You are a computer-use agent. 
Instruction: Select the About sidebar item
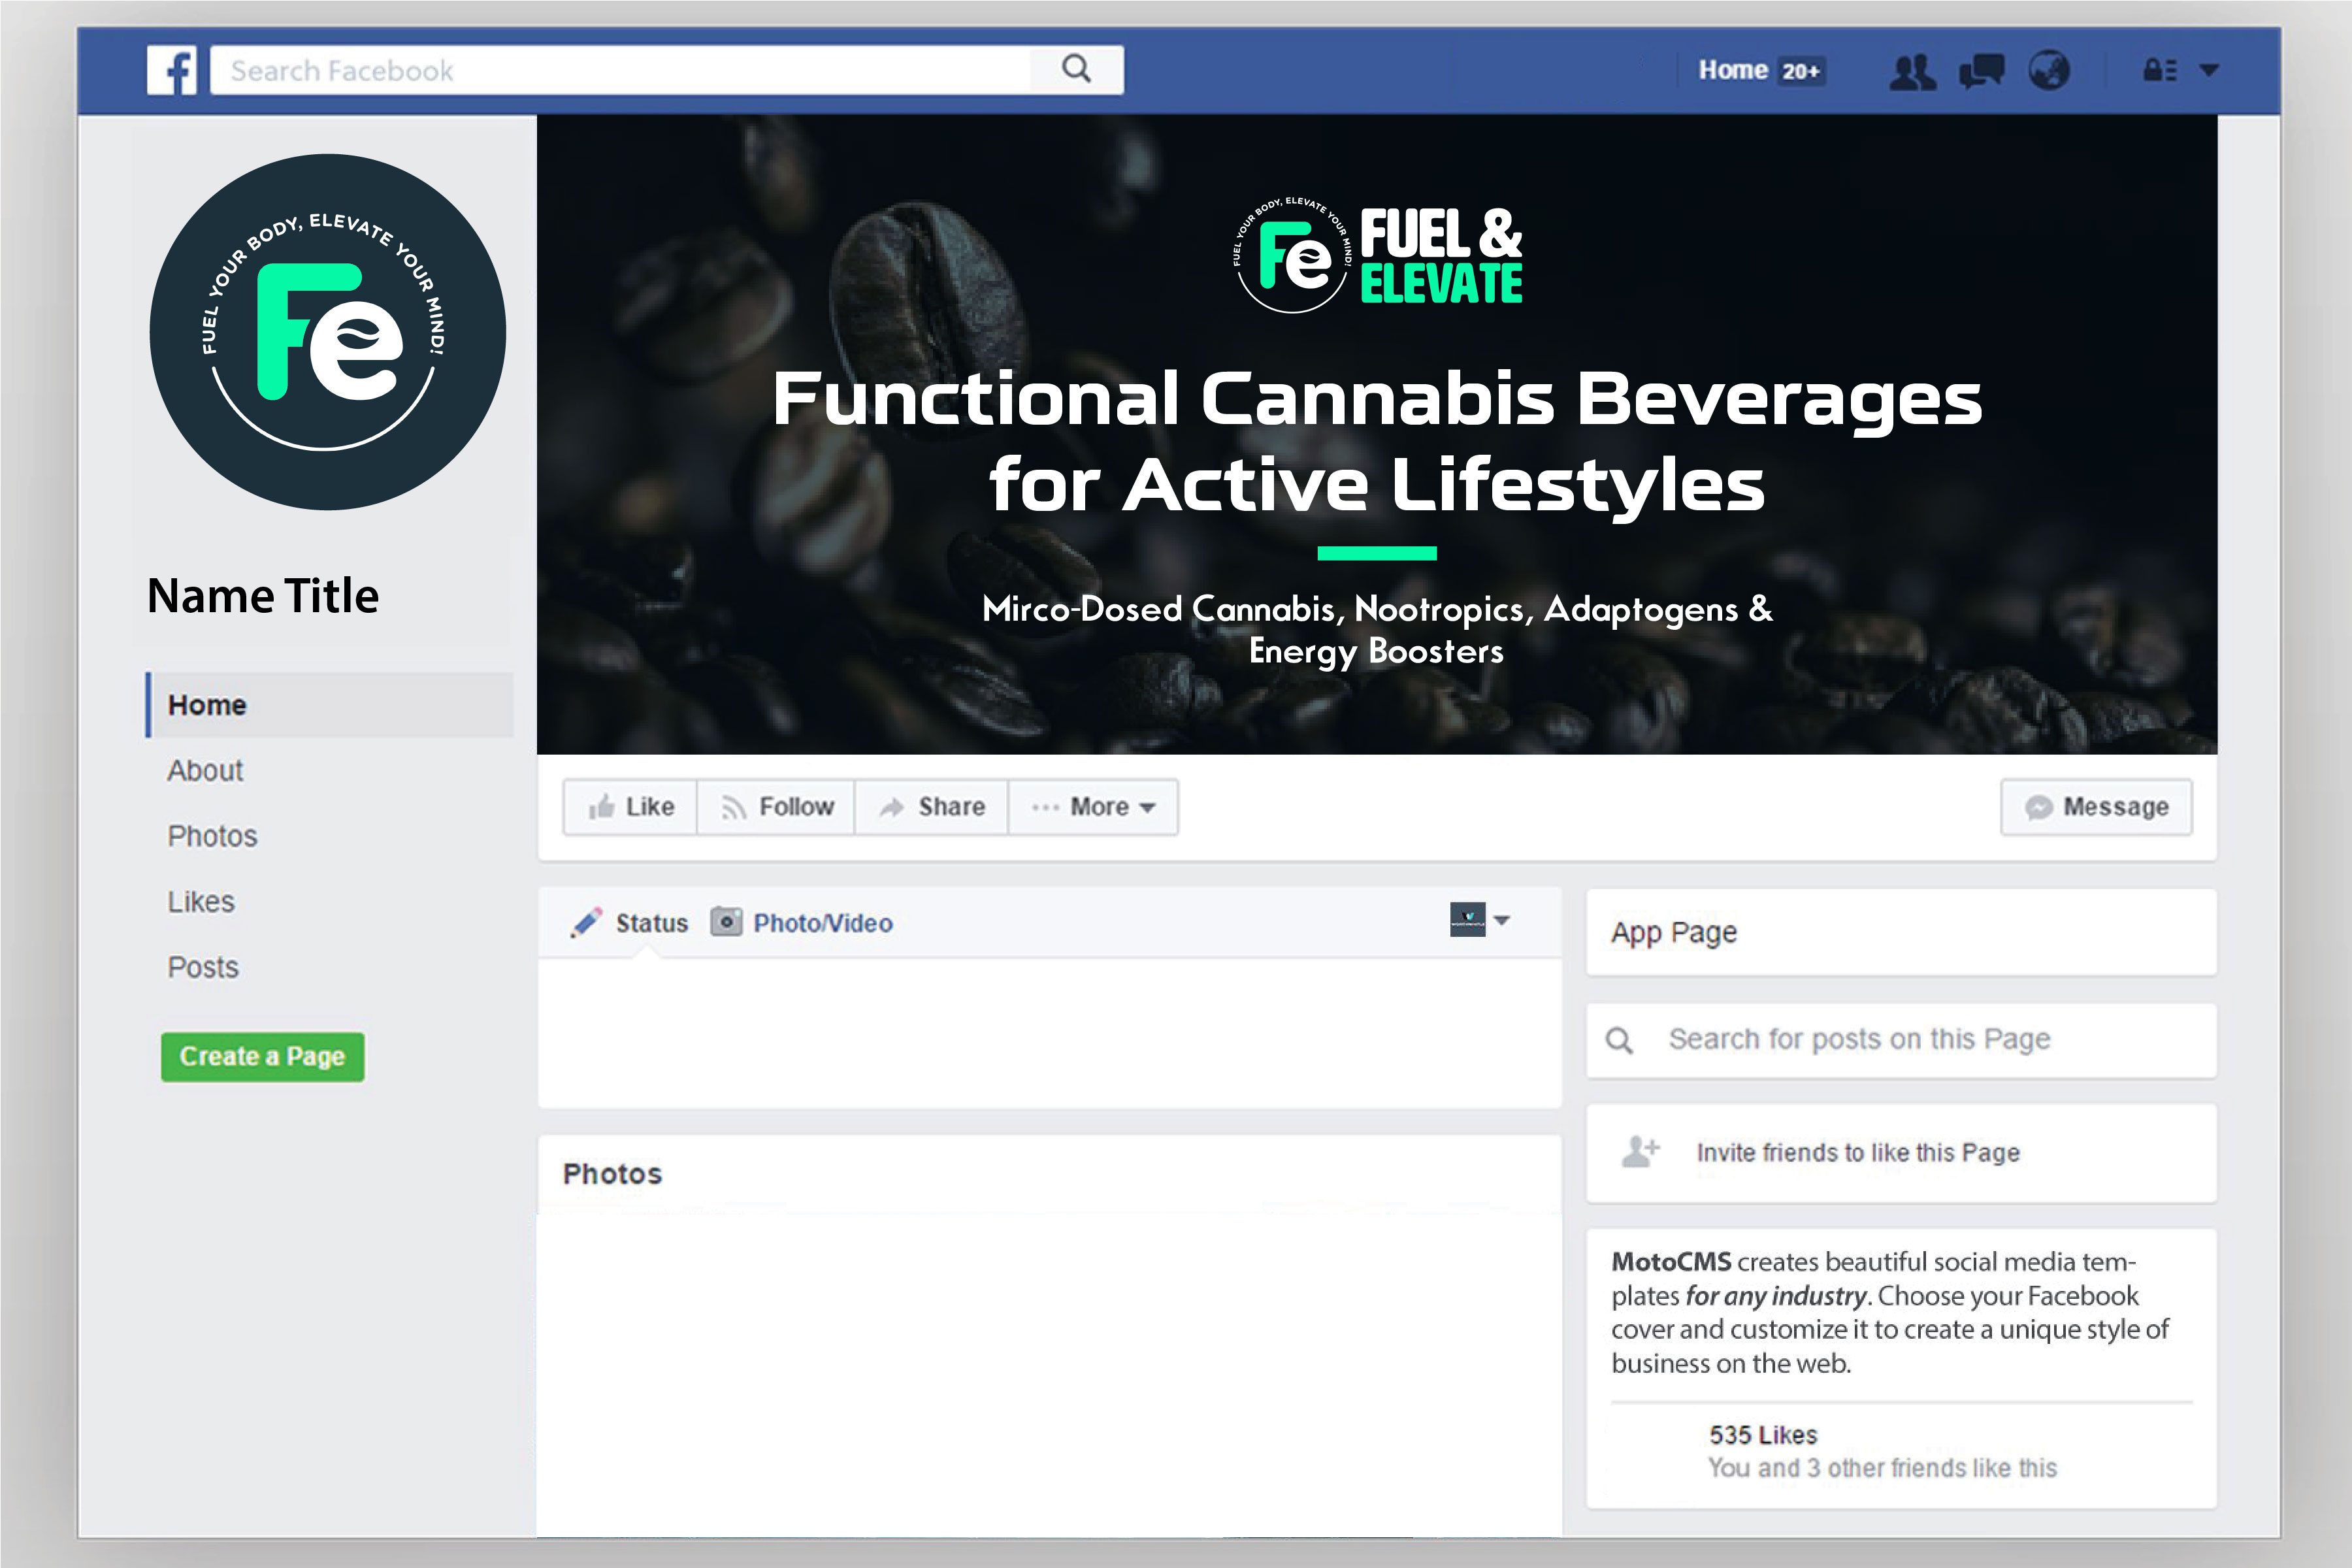coord(205,770)
